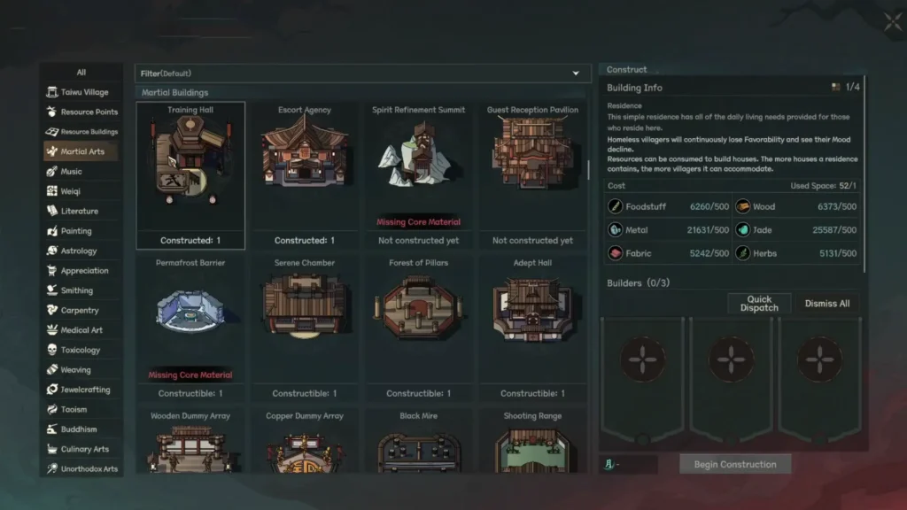Select the Guest Reception Pavilion building

(x=532, y=176)
